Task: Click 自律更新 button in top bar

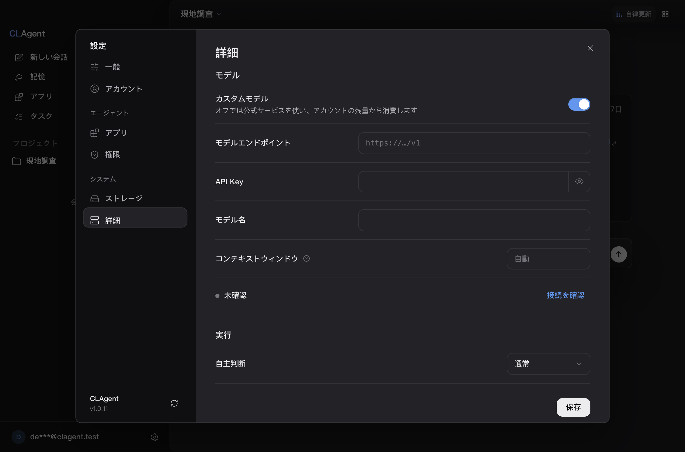Action: [x=634, y=14]
